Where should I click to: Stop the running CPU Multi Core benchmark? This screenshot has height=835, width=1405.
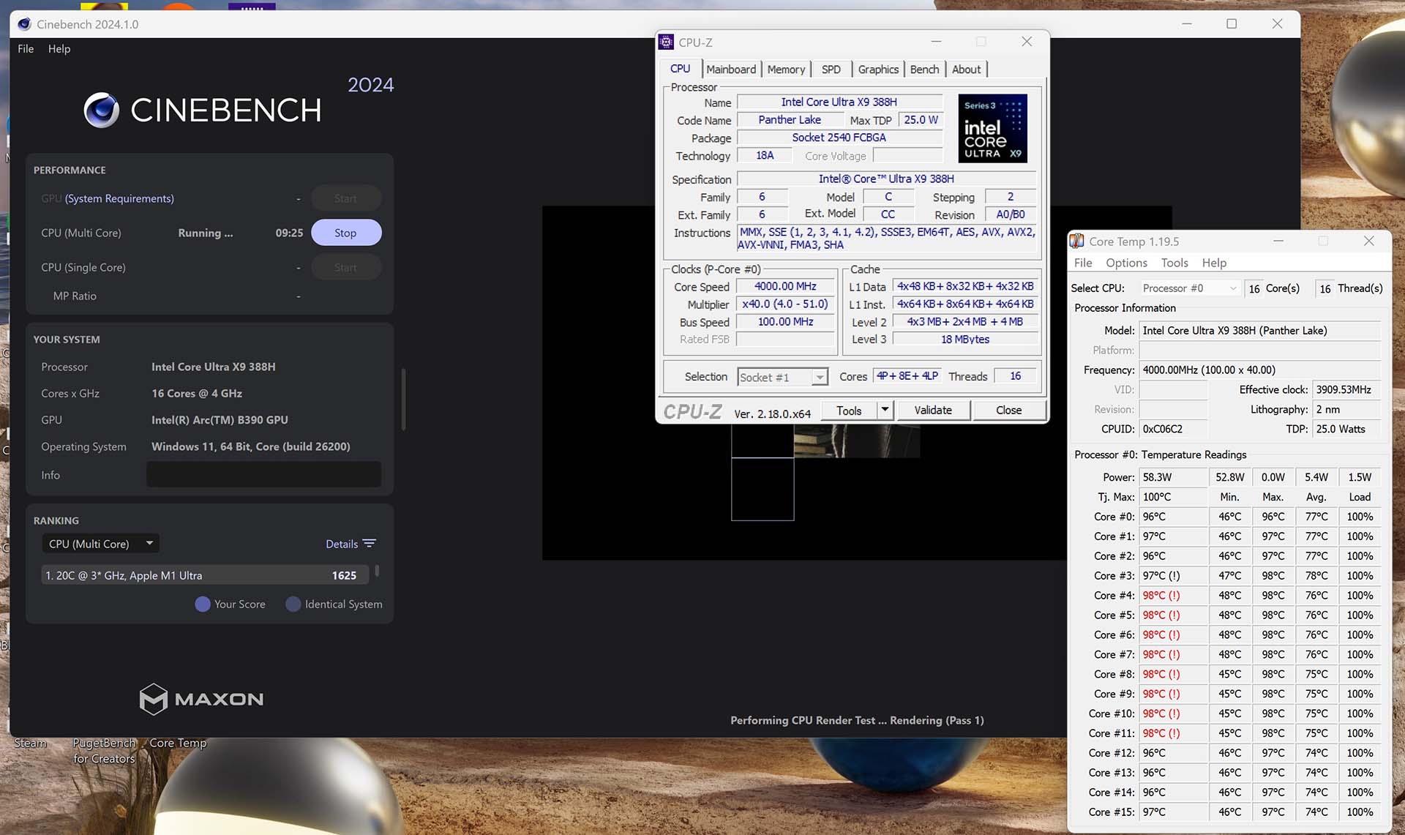click(345, 232)
